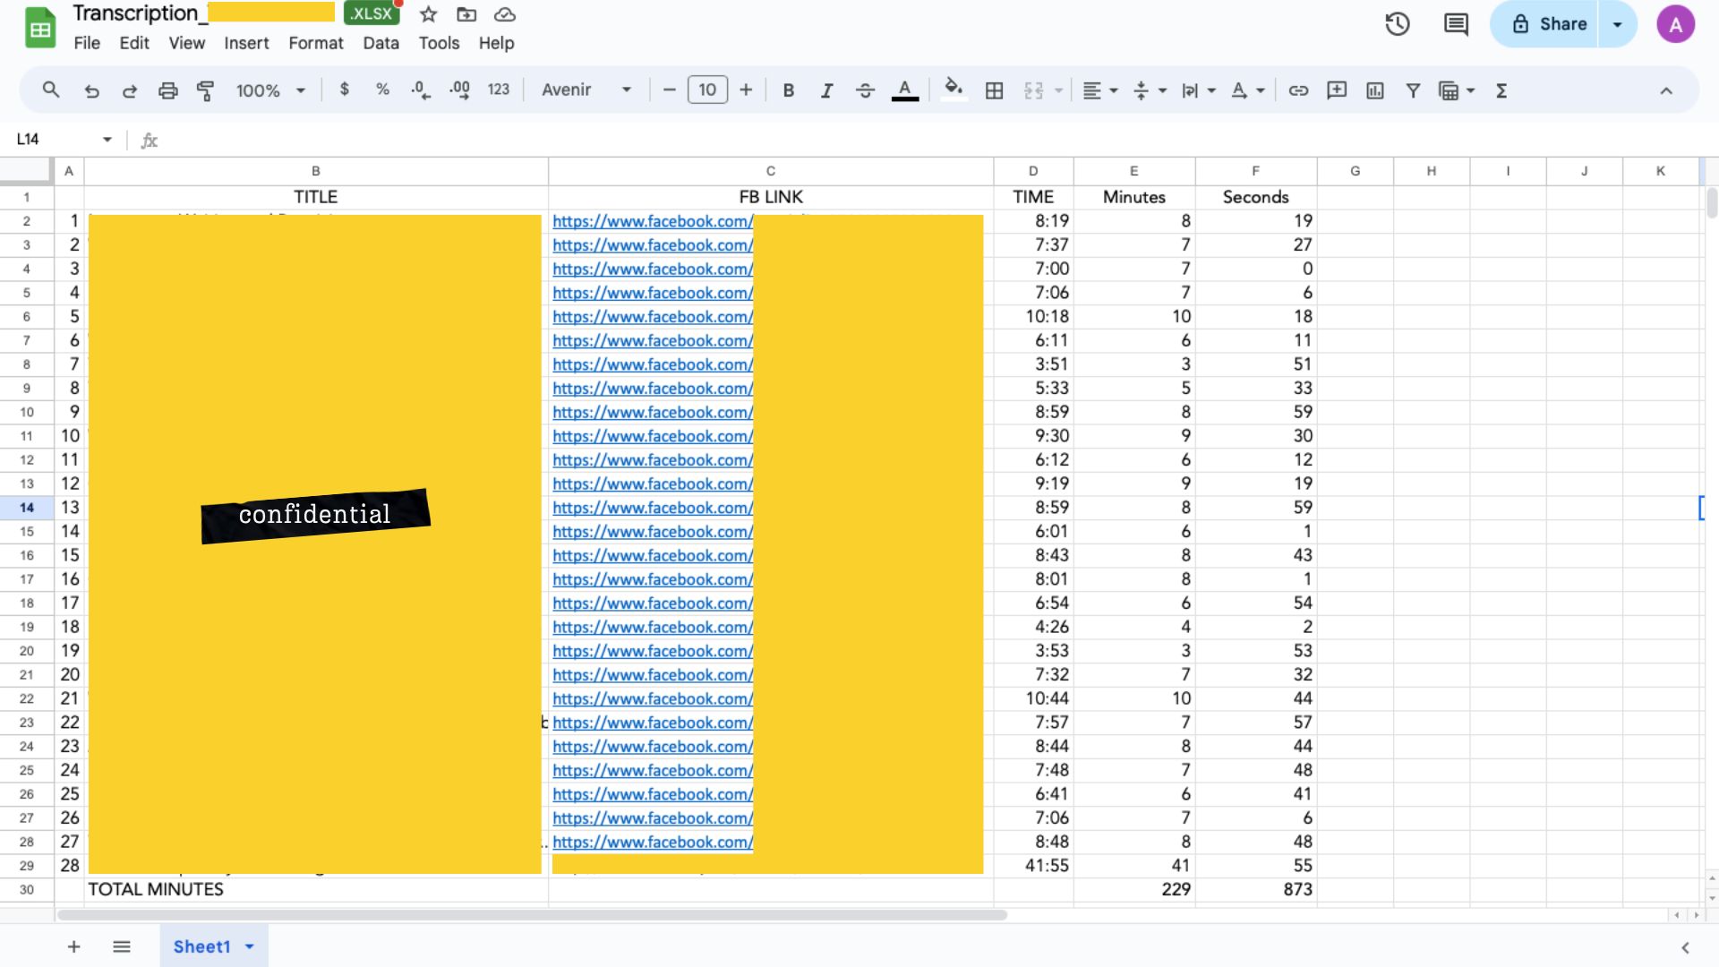Viewport: 1719px width, 967px height.
Task: Open the 123 number format menu
Action: click(x=499, y=90)
